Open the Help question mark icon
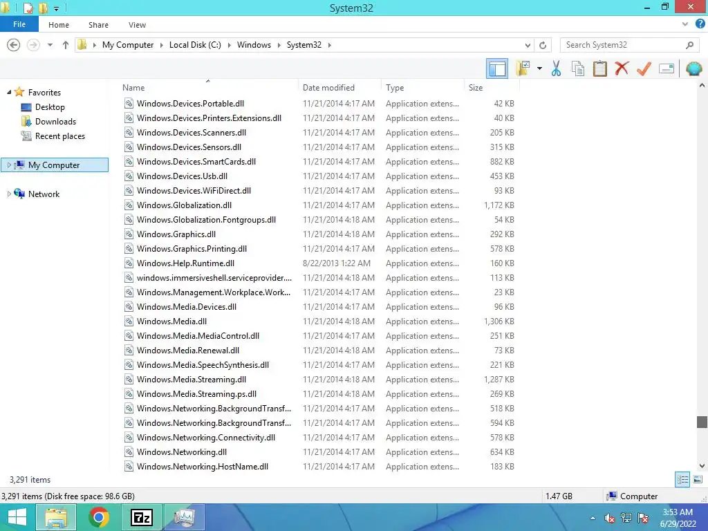Screen dimensions: 708x531 click(x=700, y=24)
